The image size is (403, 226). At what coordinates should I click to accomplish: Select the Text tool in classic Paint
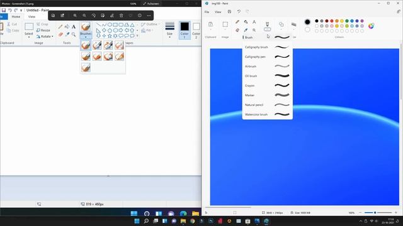(74, 26)
